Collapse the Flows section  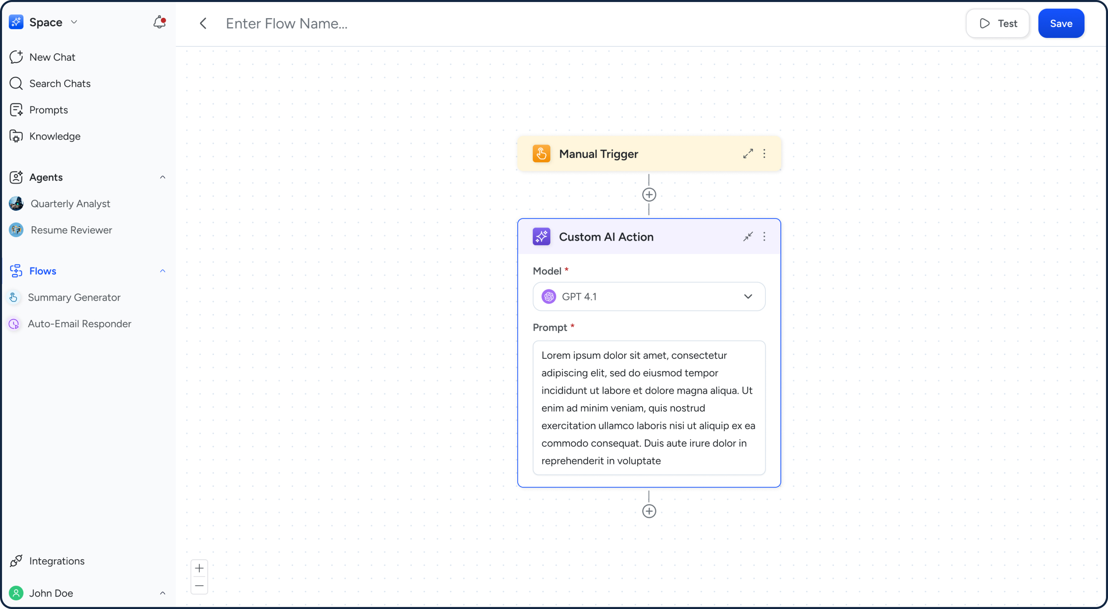tap(163, 271)
